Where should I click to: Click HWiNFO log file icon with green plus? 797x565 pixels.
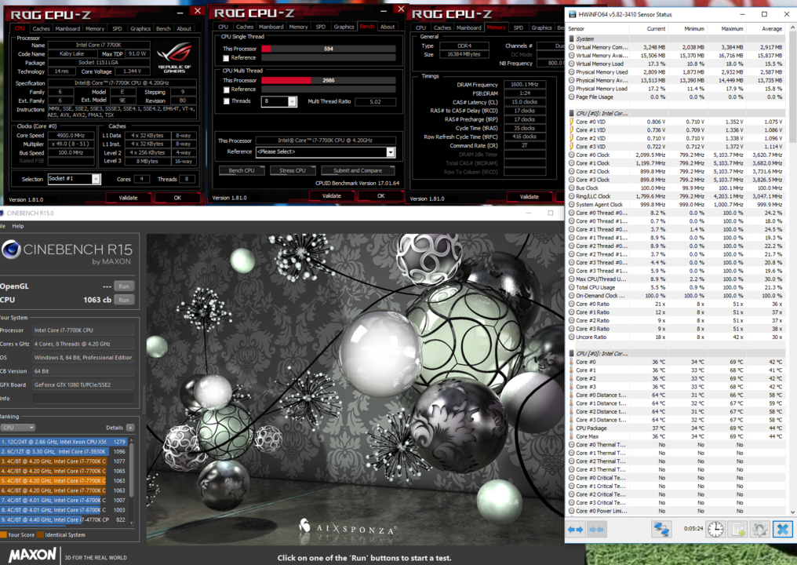coord(738,530)
